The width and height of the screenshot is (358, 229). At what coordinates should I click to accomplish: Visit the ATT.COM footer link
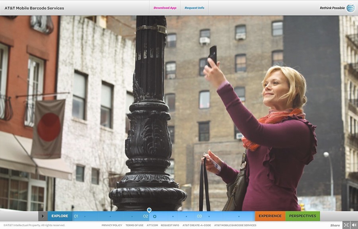click(x=152, y=225)
